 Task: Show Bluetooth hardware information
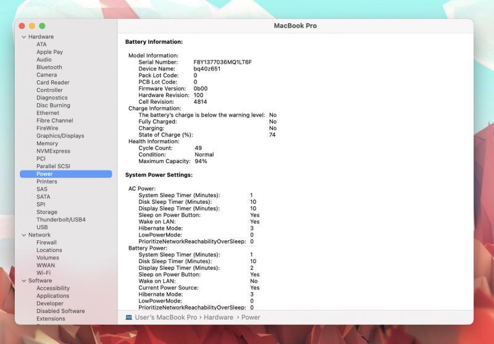pos(49,67)
